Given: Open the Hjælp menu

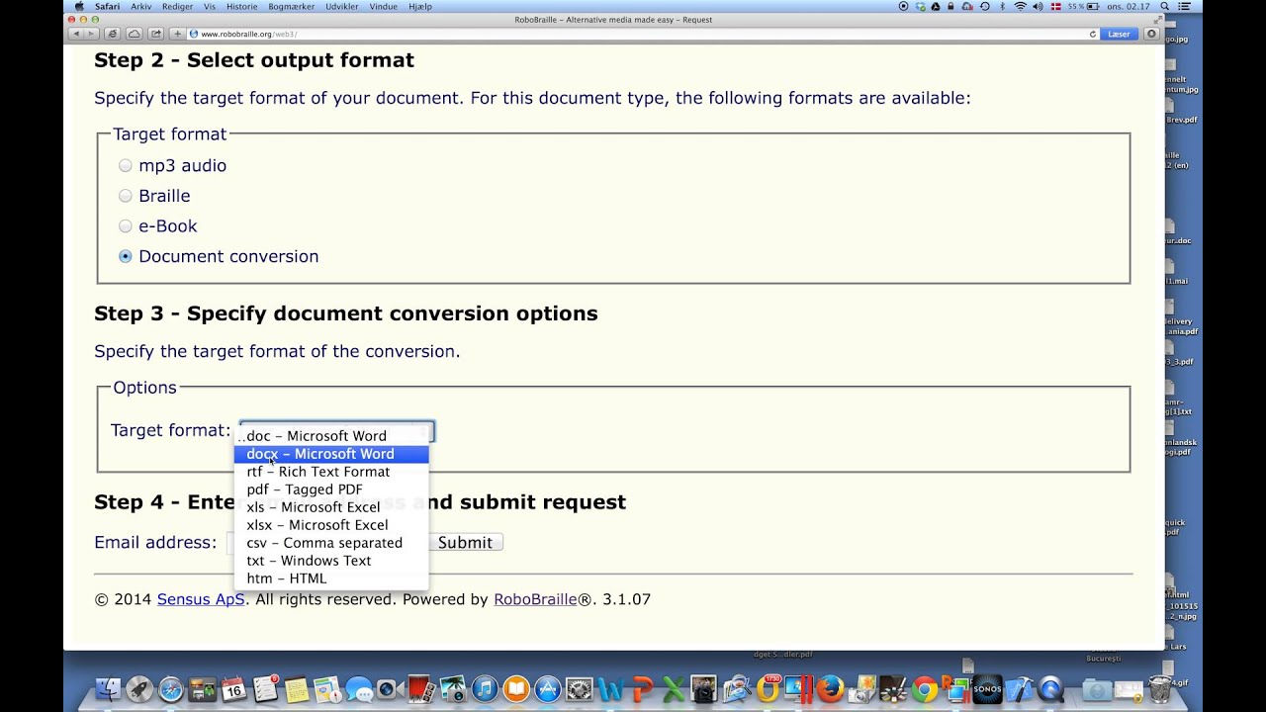Looking at the screenshot, I should (x=420, y=6).
